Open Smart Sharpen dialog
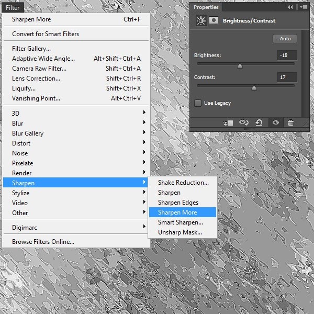The image size is (314, 314). click(183, 222)
